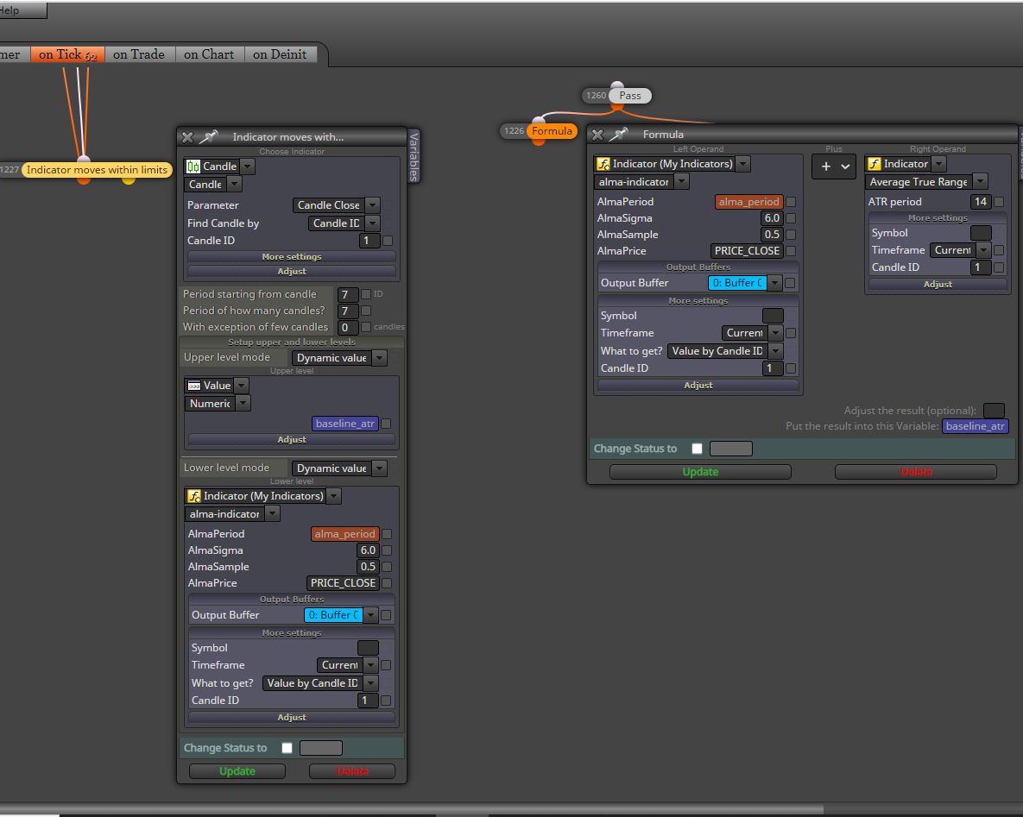Click the Value type icon under Upper level
Image resolution: width=1023 pixels, height=817 pixels.
[193, 386]
